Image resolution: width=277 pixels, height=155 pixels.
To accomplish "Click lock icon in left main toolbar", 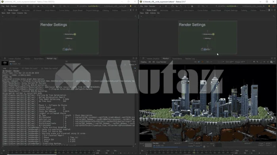I will 38,6.
